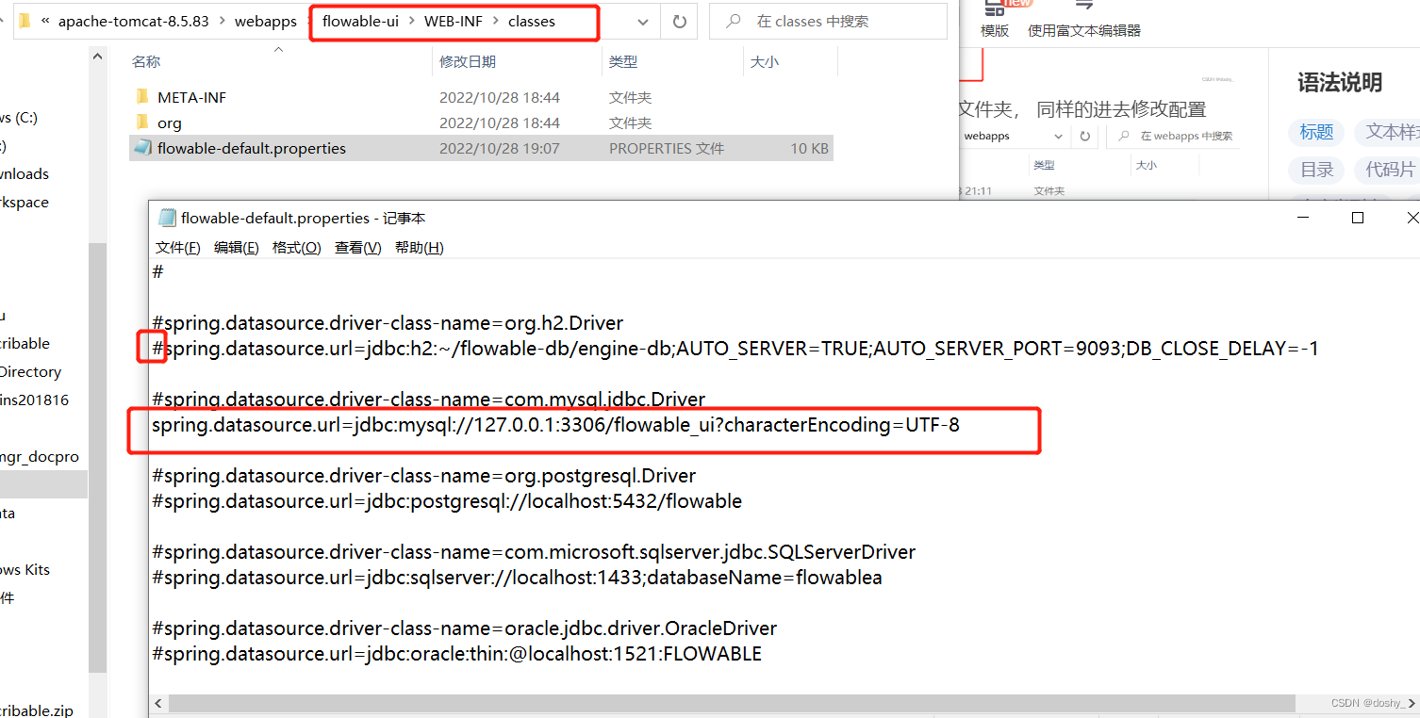
Task: Click the oracle thin url line
Action: coord(456,654)
